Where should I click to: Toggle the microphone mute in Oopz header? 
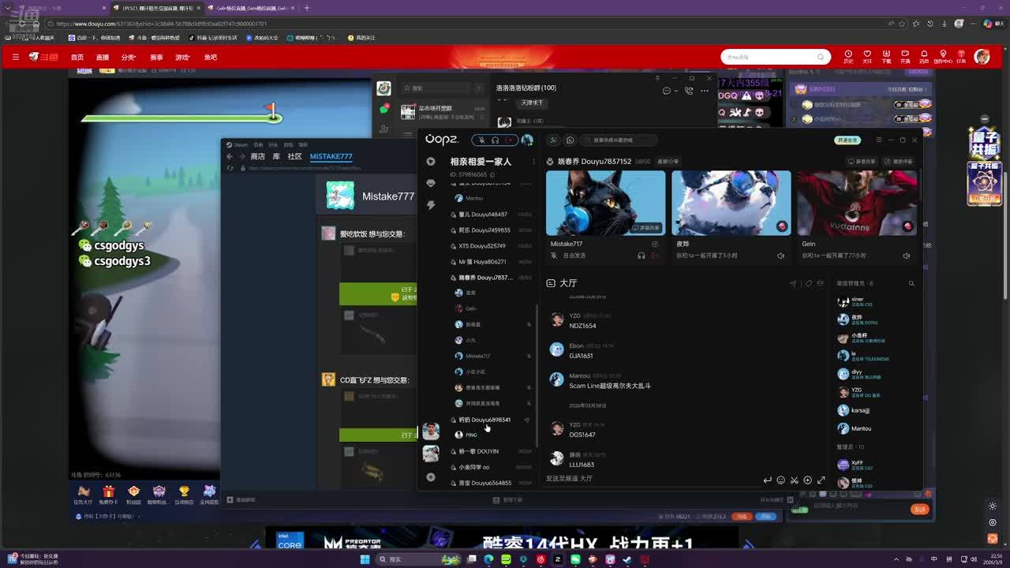[481, 140]
